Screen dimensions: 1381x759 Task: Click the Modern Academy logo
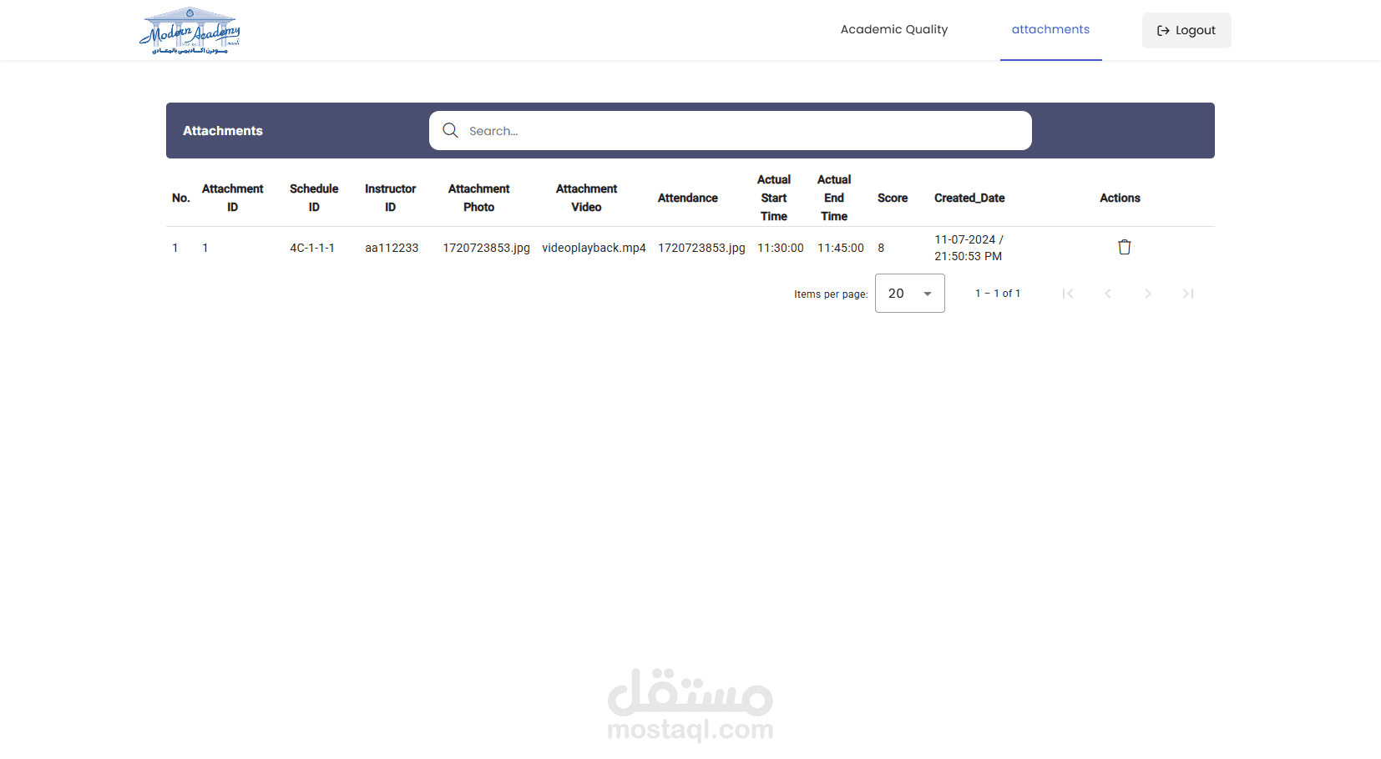190,31
